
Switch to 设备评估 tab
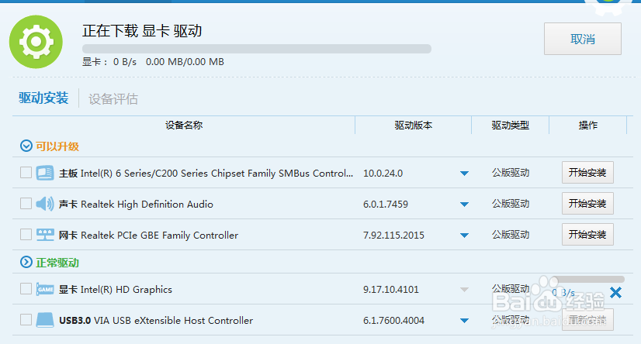[113, 98]
